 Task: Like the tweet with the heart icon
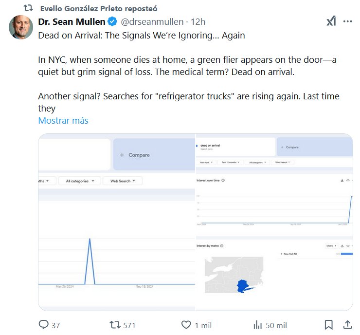click(x=186, y=325)
